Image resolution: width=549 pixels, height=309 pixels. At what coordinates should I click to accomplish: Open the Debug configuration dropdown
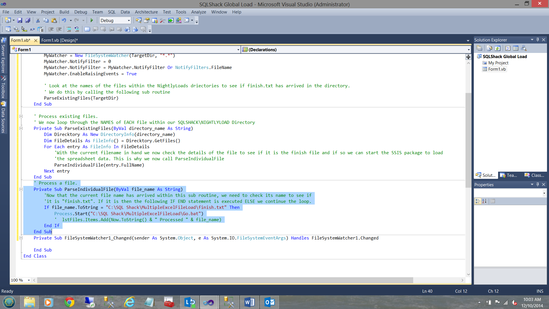(x=129, y=20)
